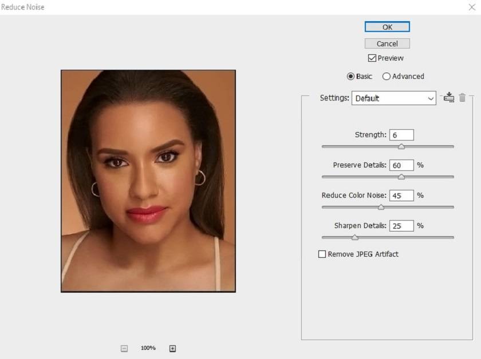Click the portrait preview image
Screen dimensions: 481x359
[148, 181]
